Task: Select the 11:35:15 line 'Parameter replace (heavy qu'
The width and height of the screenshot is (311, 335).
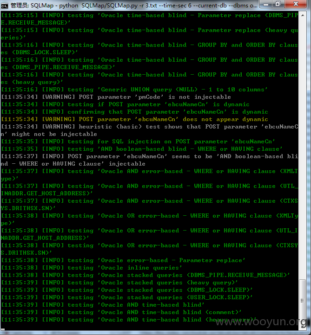Action: coord(149,30)
